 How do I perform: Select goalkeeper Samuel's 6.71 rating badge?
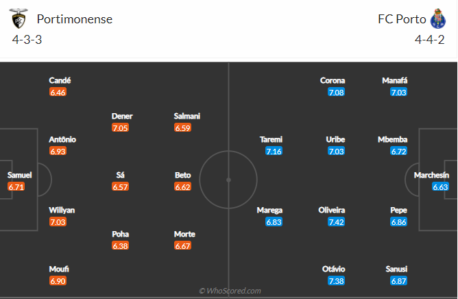(x=16, y=187)
